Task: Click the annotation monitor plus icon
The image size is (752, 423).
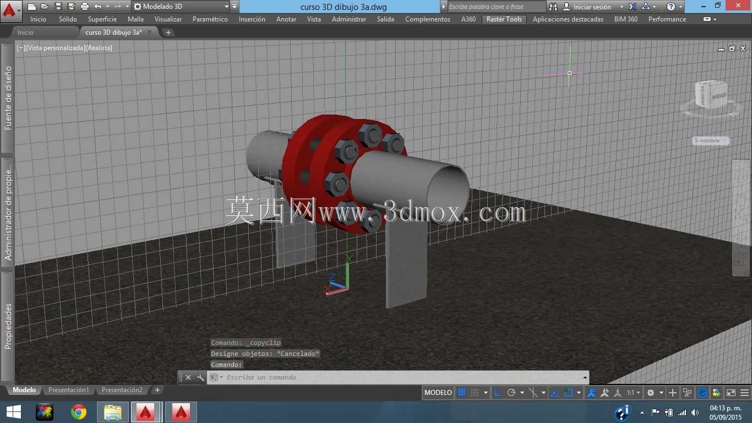Action: coord(673,393)
